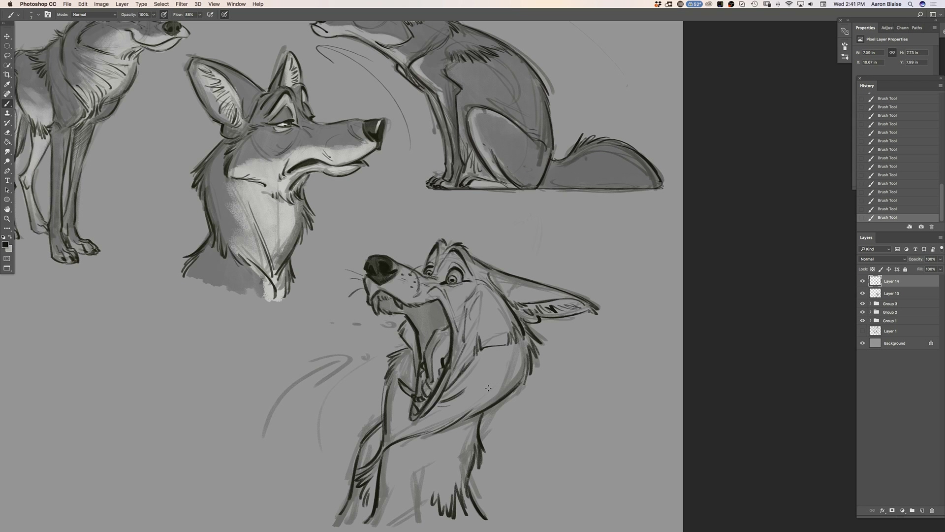Select the Eyedropper tool
Image resolution: width=945 pixels, height=532 pixels.
tap(7, 84)
